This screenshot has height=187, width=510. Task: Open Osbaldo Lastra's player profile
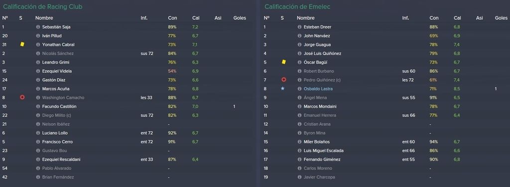(318, 89)
